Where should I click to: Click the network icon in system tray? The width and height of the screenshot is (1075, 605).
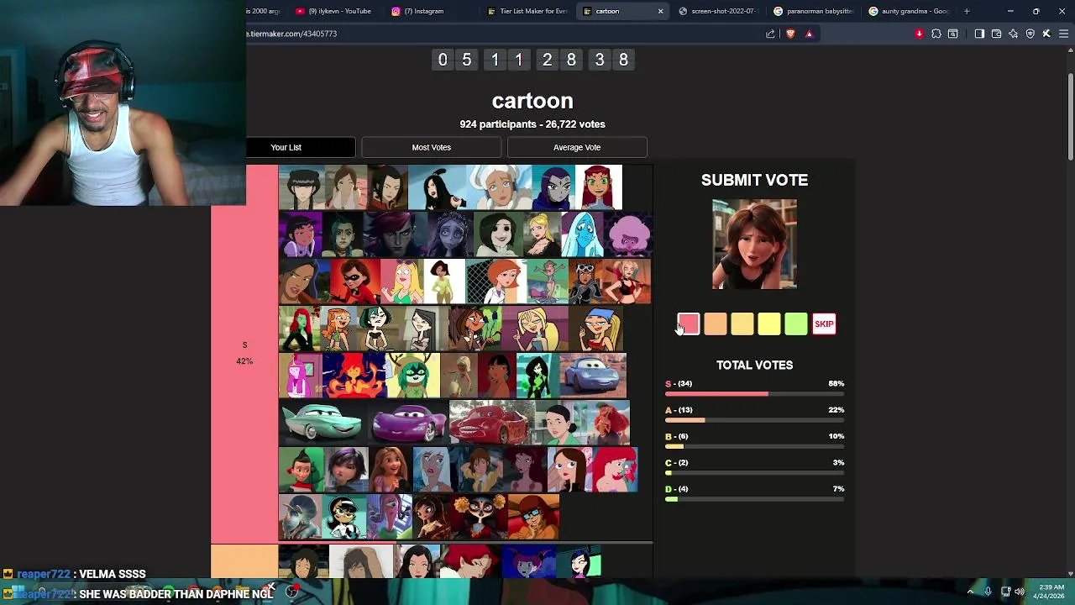[x=1005, y=592]
